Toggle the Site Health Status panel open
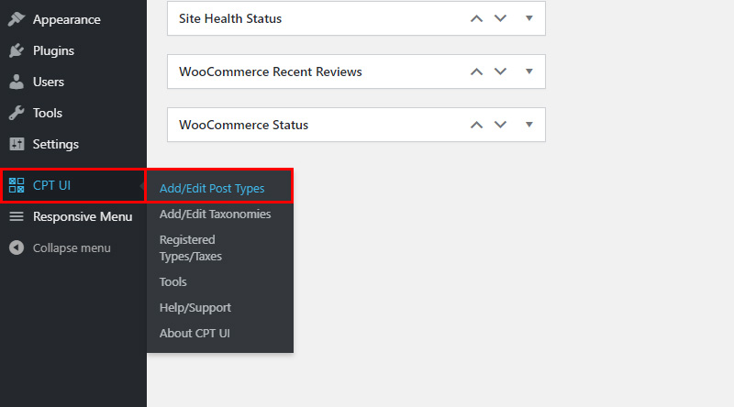 tap(529, 18)
